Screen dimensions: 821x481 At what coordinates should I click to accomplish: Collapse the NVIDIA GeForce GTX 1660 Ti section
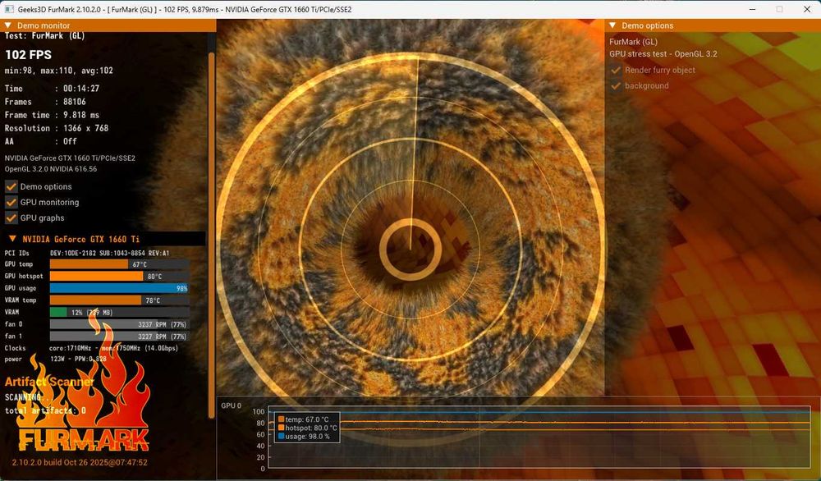coord(12,239)
